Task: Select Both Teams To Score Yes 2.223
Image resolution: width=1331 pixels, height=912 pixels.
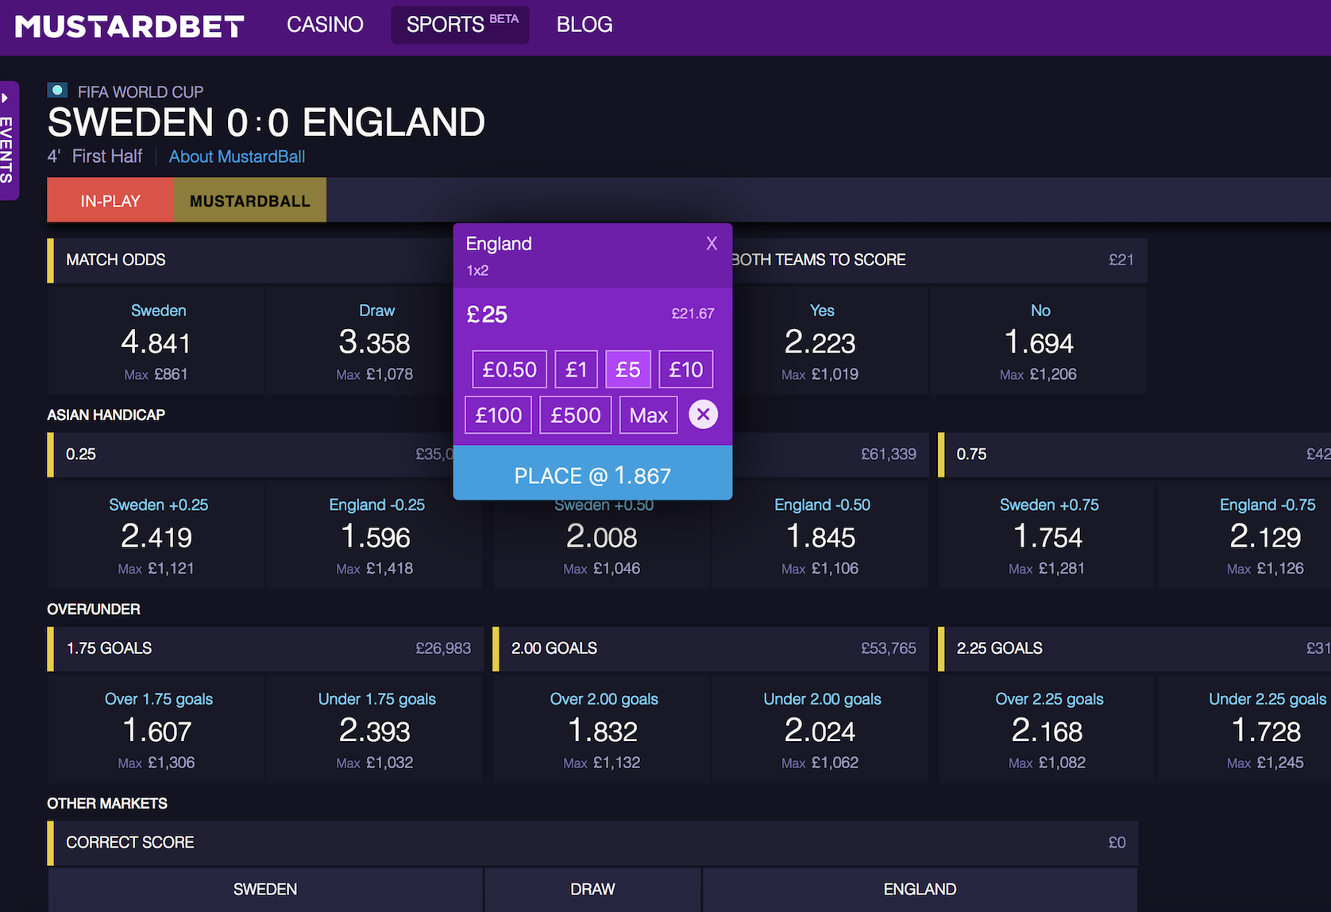Action: 820,340
